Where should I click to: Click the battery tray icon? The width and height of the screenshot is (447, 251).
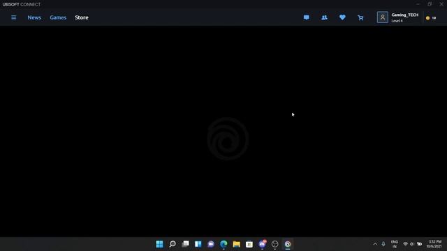tap(419, 244)
